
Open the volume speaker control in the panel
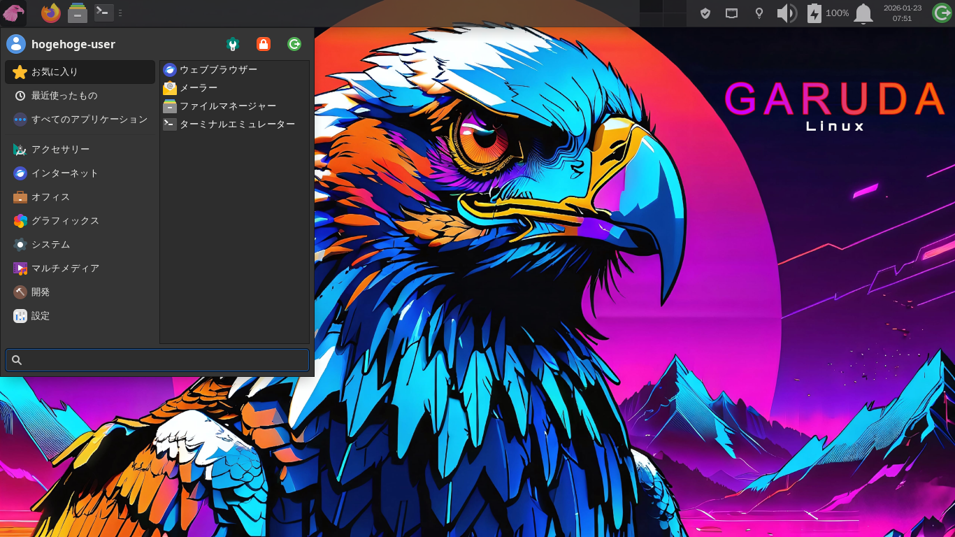tap(787, 13)
